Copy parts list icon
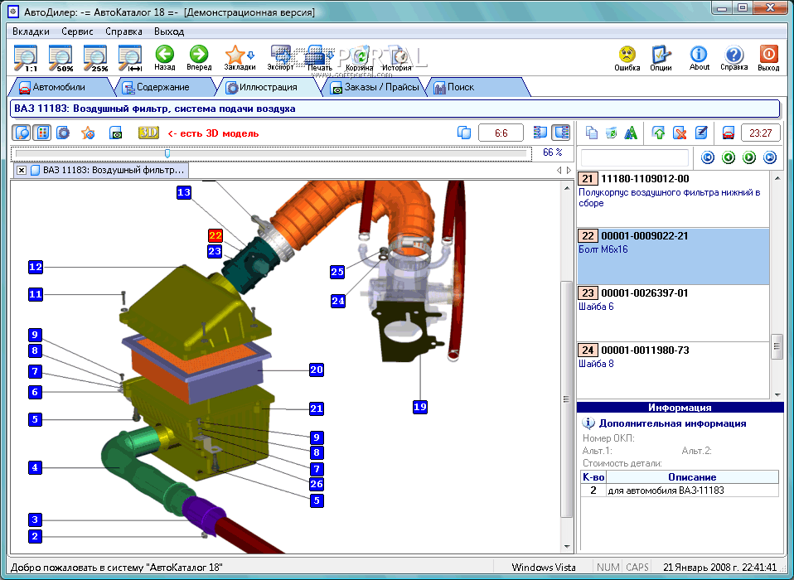 click(592, 133)
